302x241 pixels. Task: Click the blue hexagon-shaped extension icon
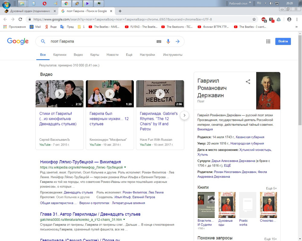279,19
